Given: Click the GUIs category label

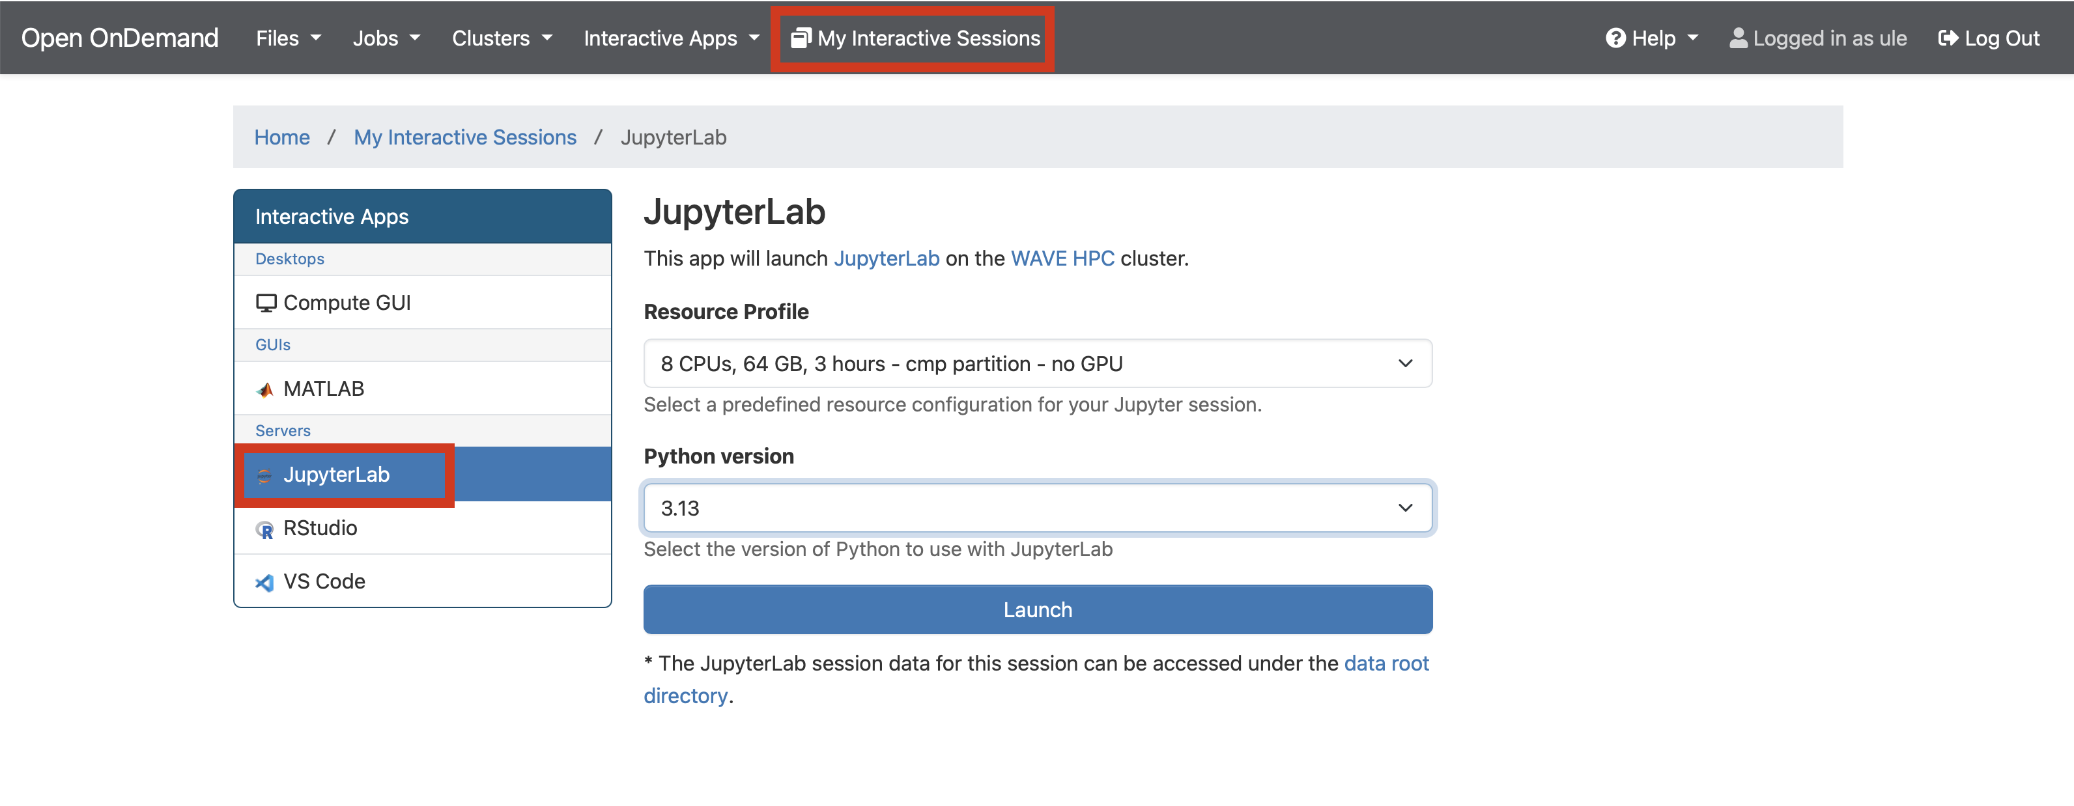Looking at the screenshot, I should [272, 345].
